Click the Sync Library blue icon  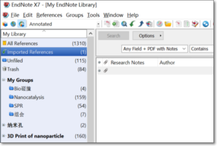(205, 24)
